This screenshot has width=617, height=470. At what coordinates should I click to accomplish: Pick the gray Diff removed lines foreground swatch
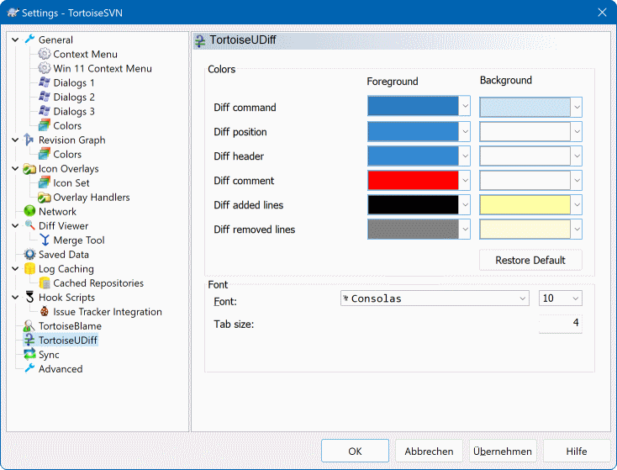point(413,229)
